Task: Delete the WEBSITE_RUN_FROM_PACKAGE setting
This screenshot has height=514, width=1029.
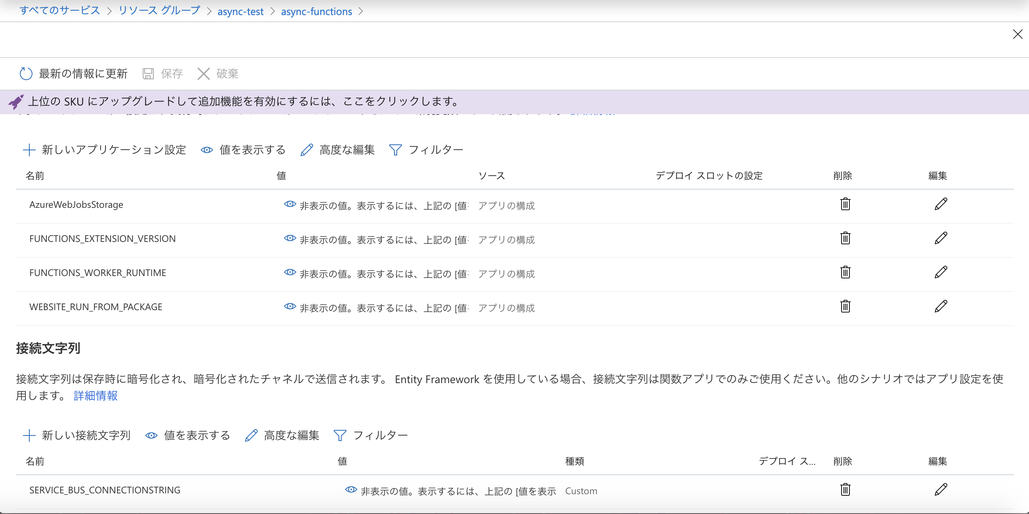Action: 845,307
